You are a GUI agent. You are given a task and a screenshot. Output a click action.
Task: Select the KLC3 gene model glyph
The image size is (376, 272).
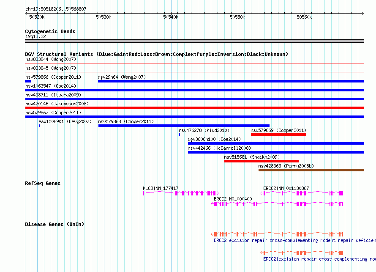[181, 193]
